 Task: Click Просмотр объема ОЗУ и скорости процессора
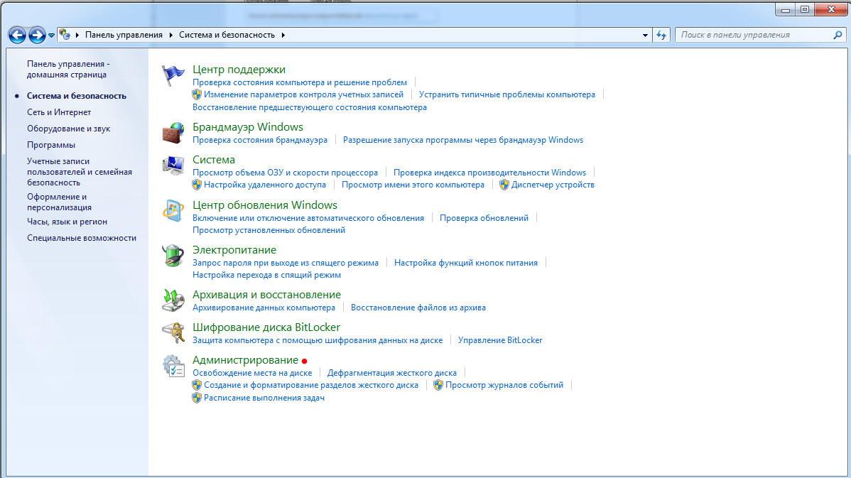tap(285, 173)
